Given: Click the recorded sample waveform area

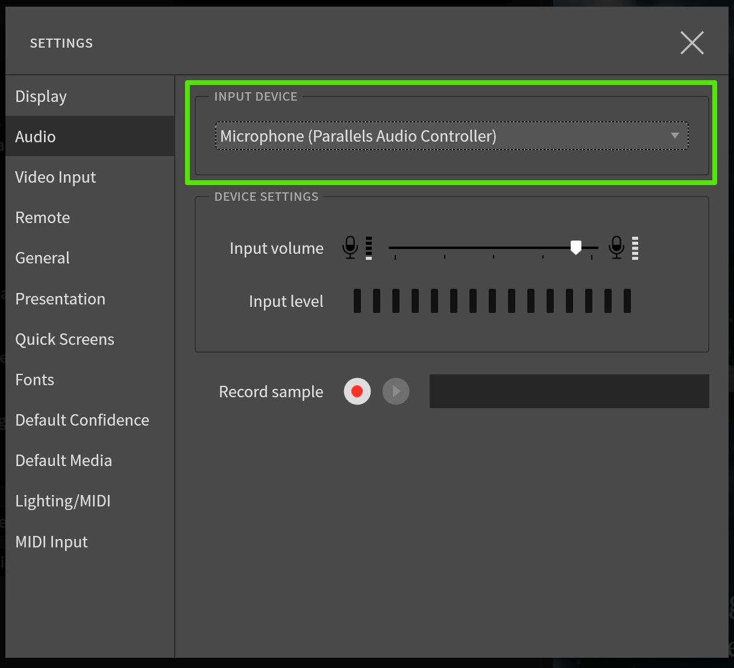Looking at the screenshot, I should point(569,391).
